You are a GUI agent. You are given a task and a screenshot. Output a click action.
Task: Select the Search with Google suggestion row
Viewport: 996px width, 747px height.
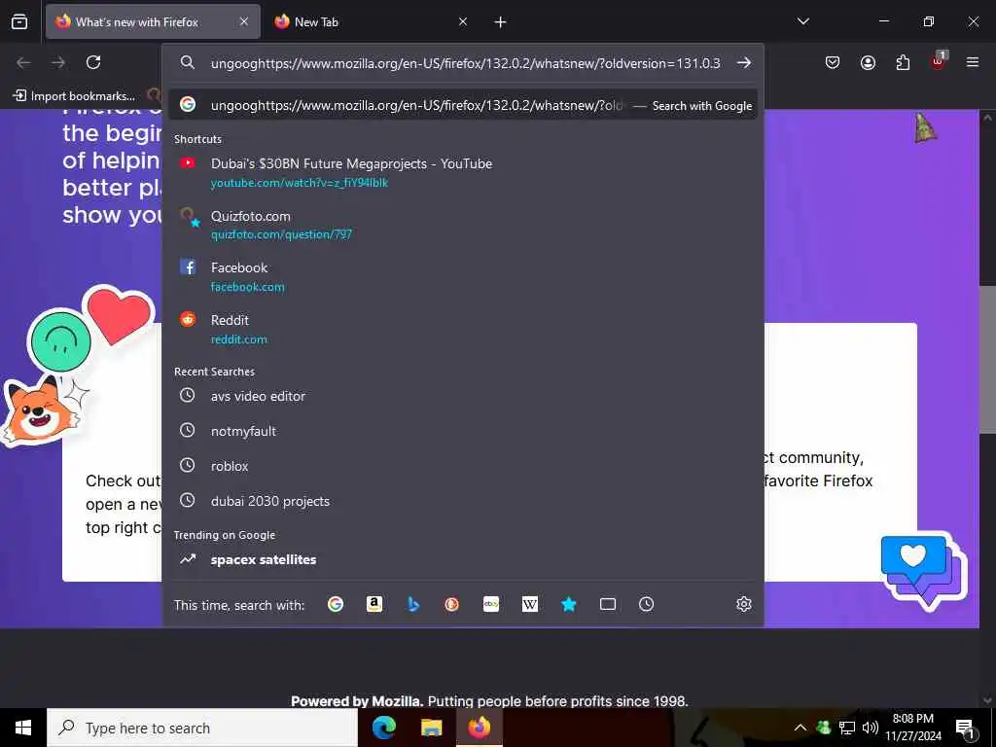[463, 105]
